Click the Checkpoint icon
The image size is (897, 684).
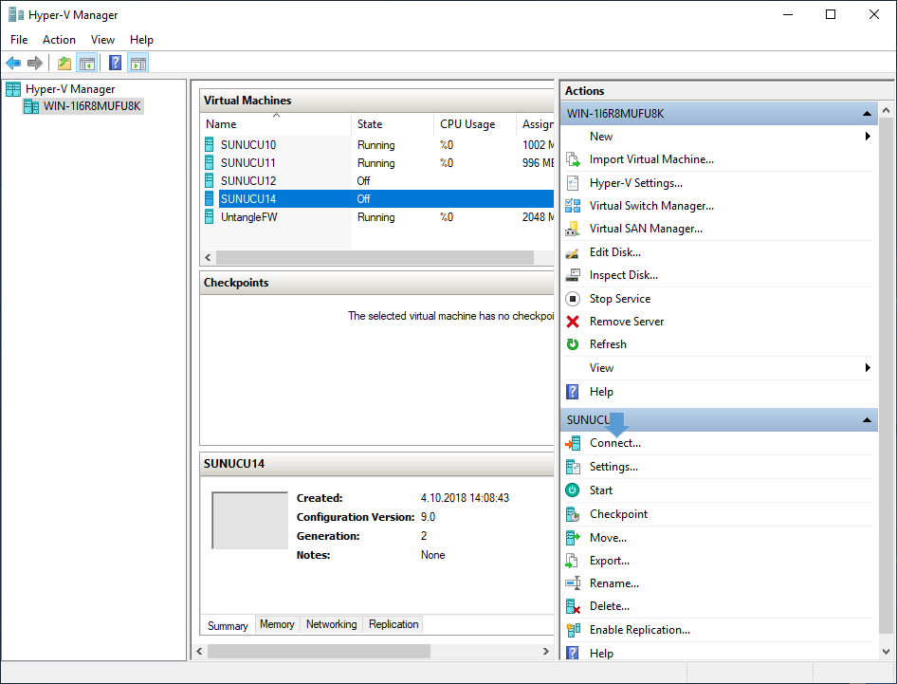pos(573,514)
